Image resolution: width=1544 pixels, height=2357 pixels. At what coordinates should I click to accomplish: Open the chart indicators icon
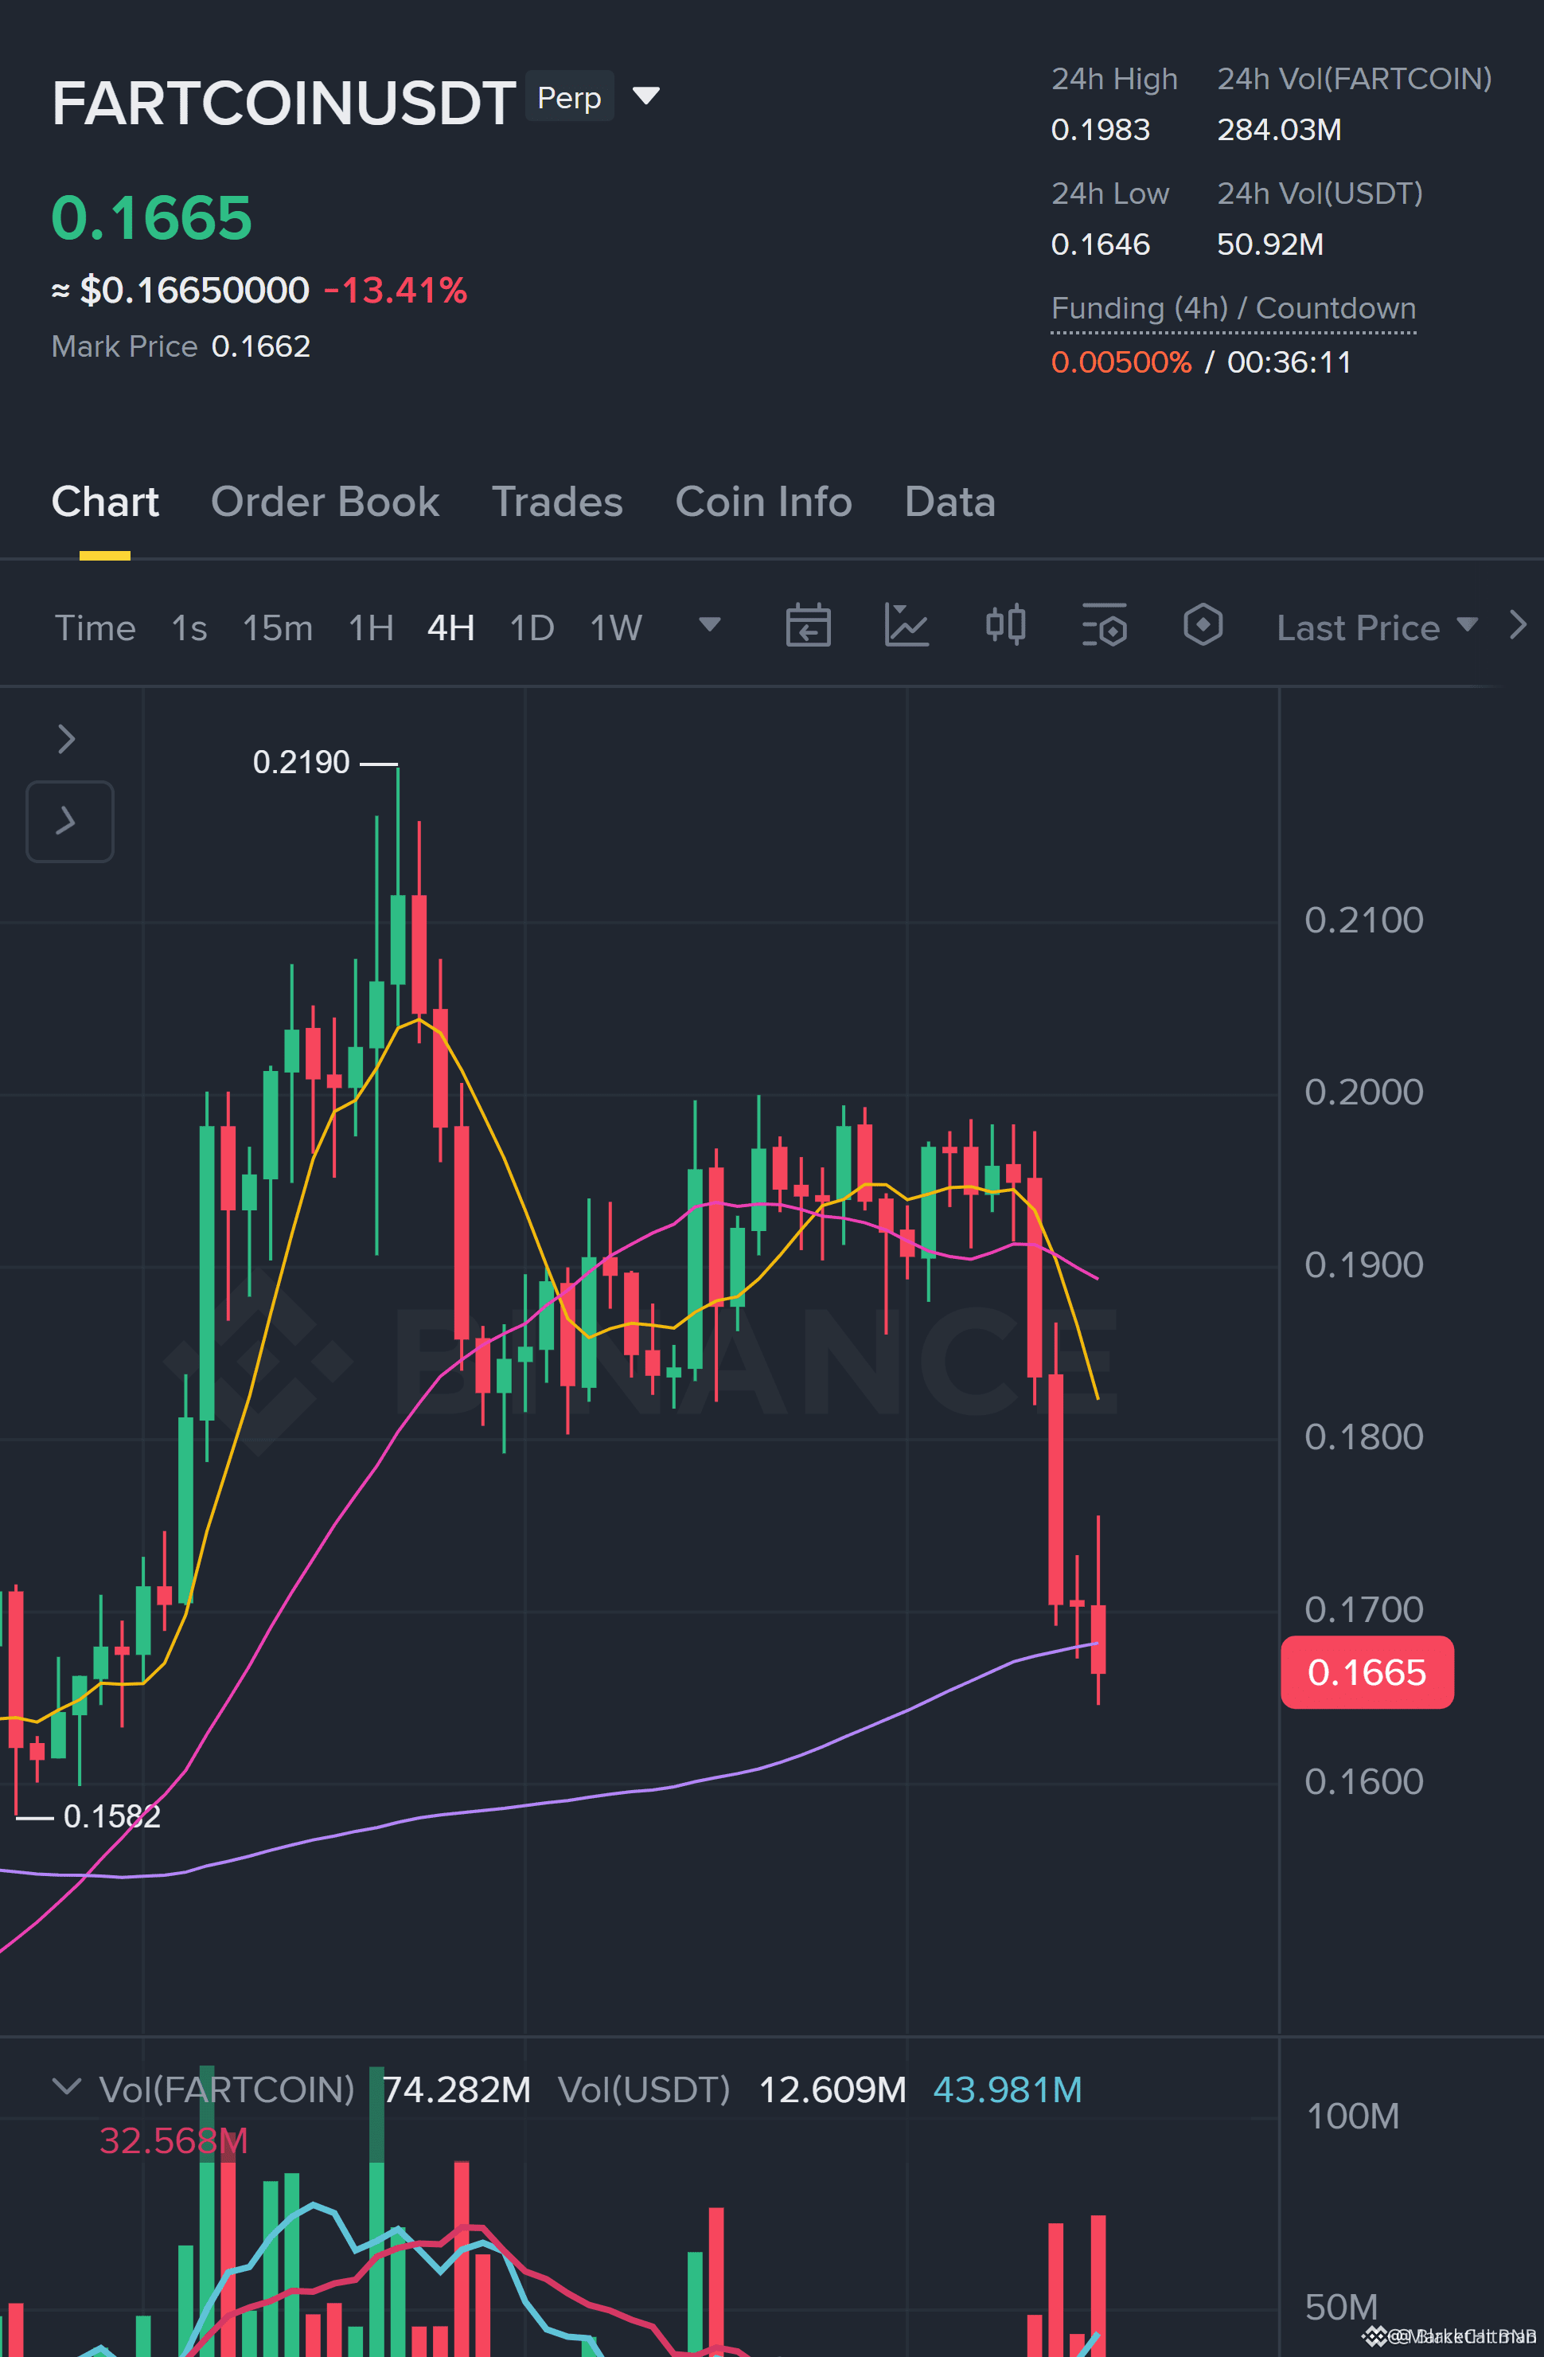pos(906,626)
